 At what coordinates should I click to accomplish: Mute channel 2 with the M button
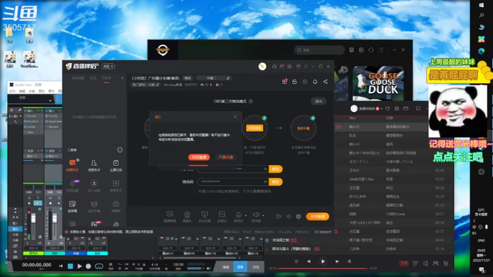[x=51, y=198]
